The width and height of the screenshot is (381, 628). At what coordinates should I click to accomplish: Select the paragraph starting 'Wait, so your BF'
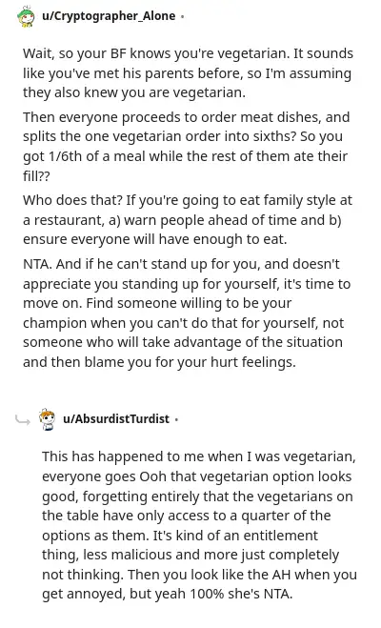[x=188, y=72]
